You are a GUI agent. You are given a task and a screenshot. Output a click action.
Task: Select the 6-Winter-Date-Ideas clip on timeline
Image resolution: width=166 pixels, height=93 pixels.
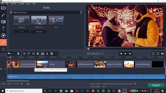click(22, 64)
